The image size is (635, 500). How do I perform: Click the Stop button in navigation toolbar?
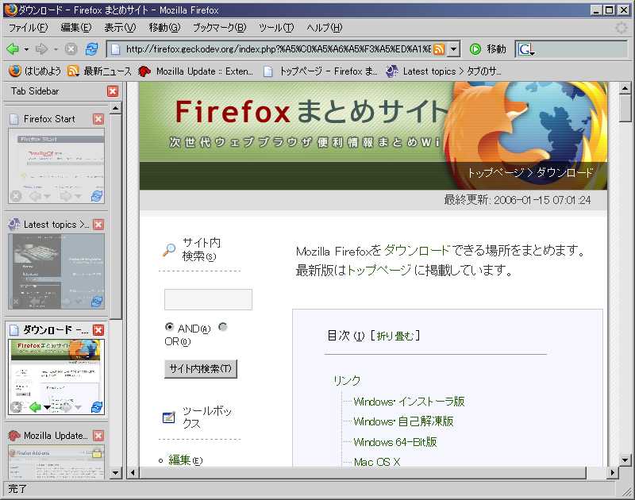tap(71, 49)
